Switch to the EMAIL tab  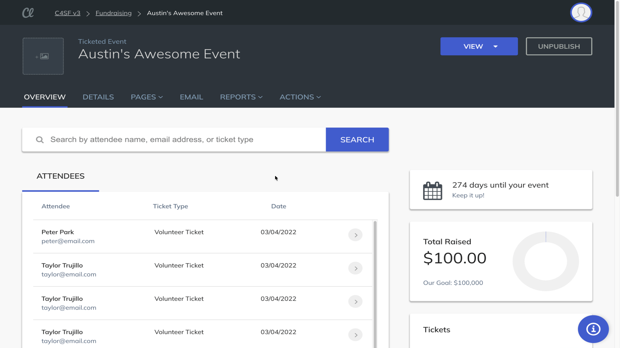pyautogui.click(x=191, y=96)
